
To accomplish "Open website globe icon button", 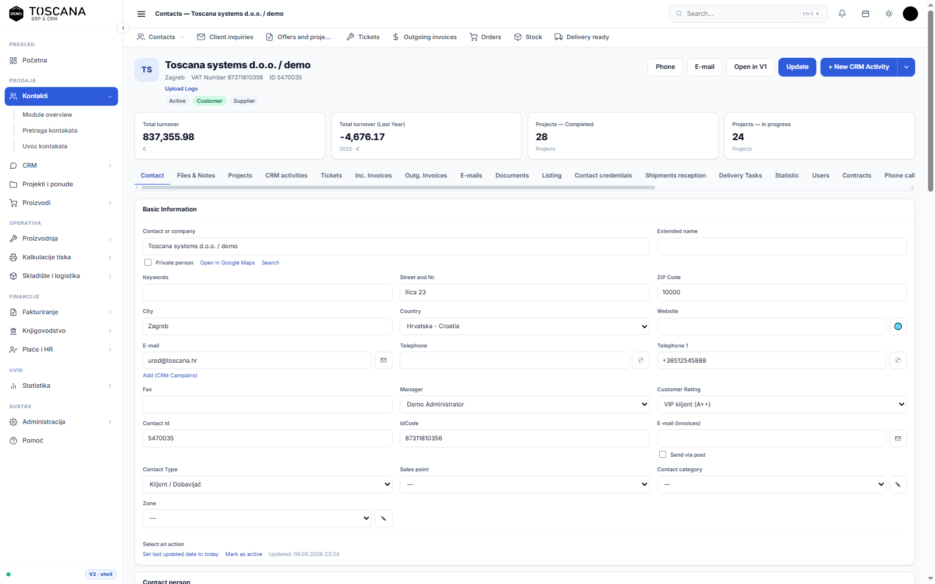I will (x=898, y=326).
